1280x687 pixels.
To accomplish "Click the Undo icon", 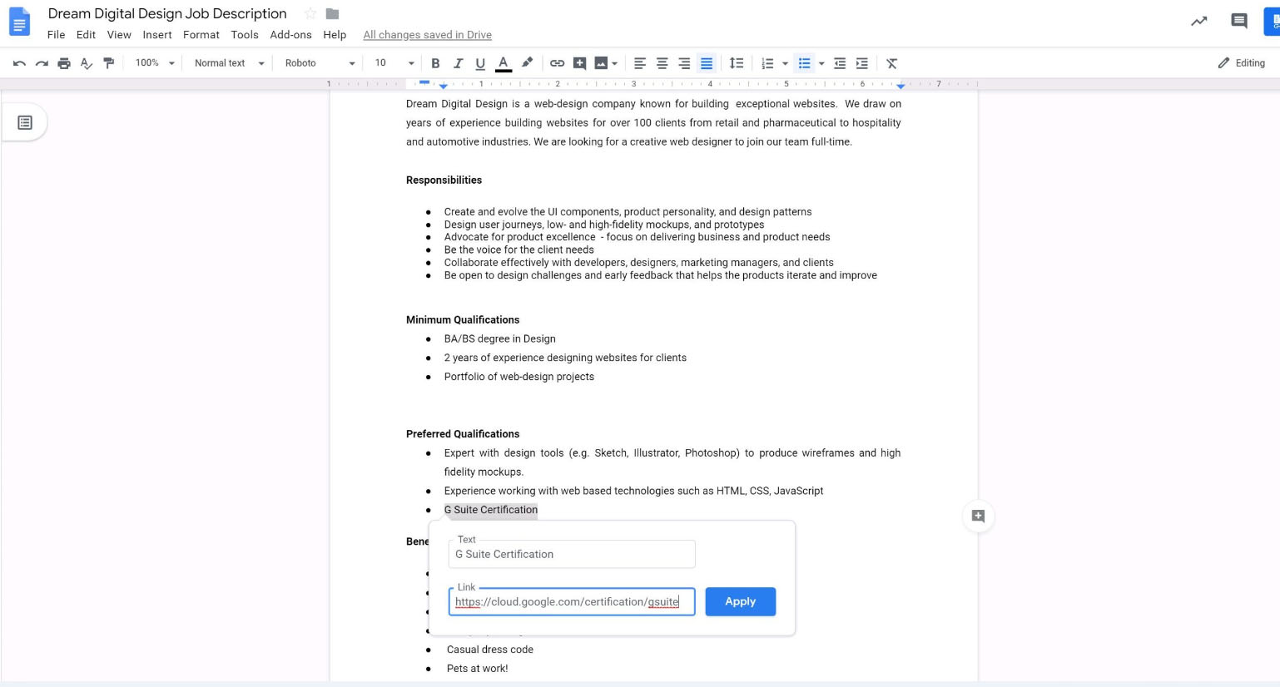I will (x=19, y=63).
